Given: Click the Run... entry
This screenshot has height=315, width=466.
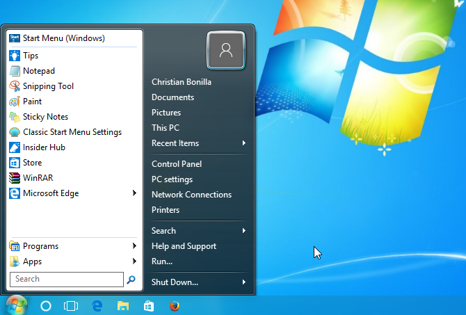Looking at the screenshot, I should coord(162,261).
